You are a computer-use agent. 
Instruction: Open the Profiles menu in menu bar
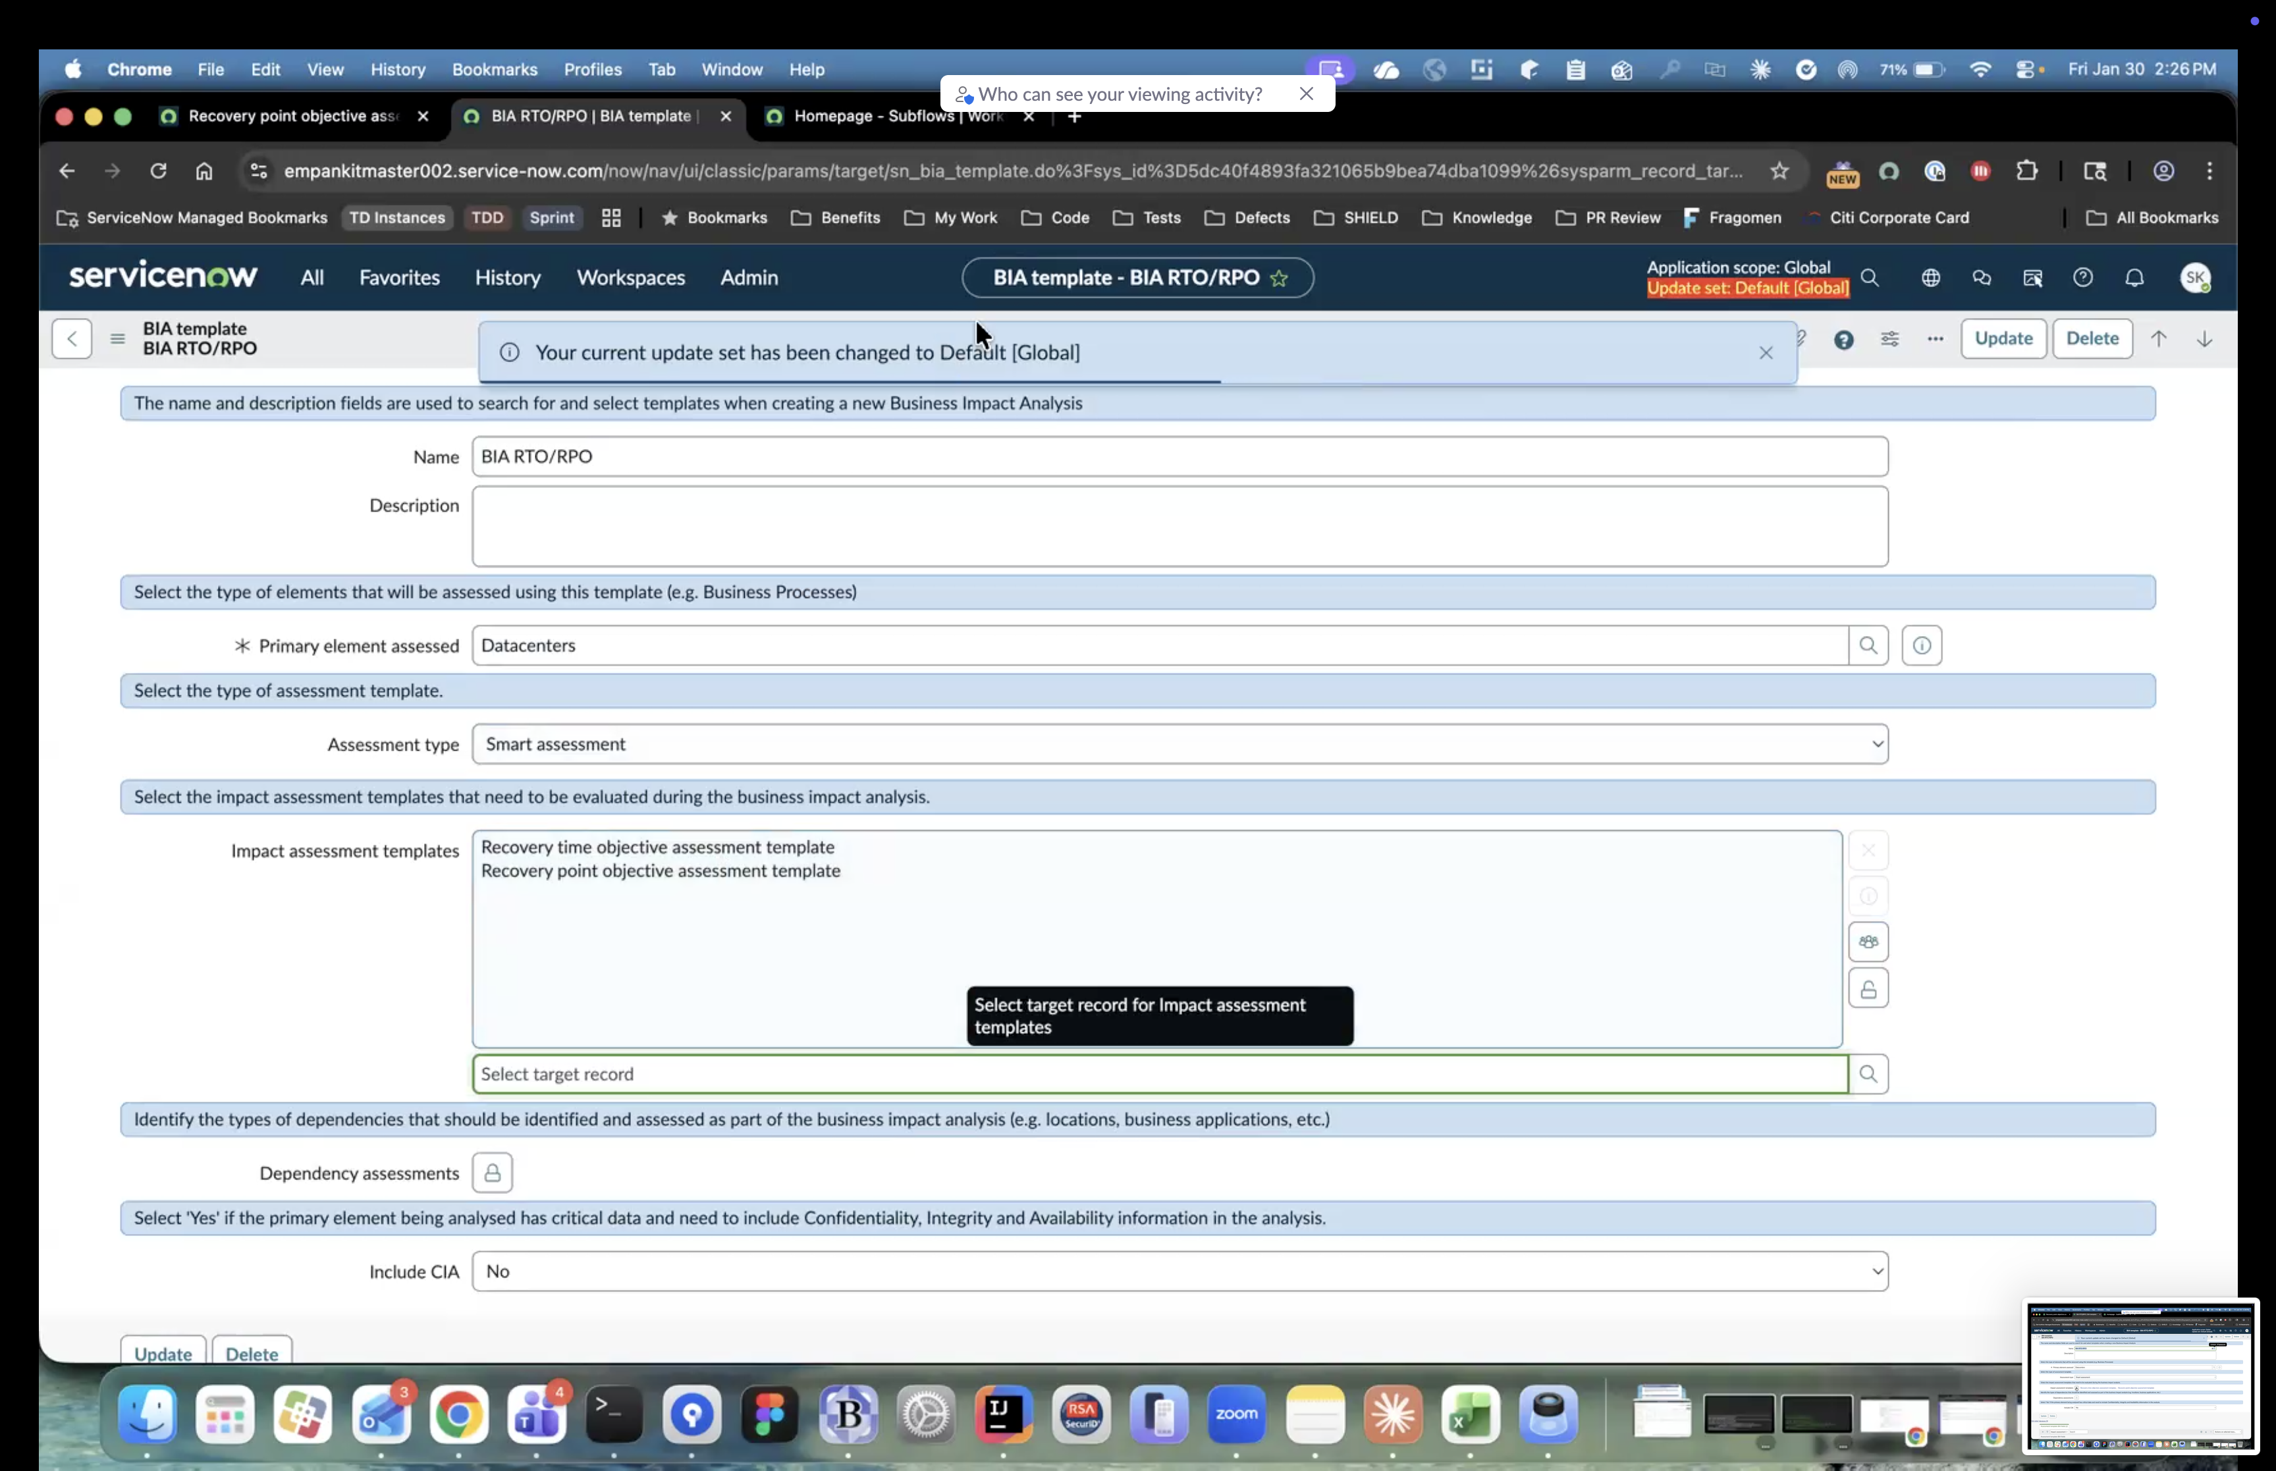click(x=592, y=70)
